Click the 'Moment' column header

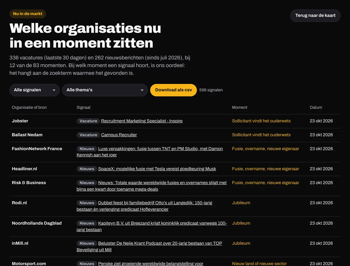pos(239,107)
